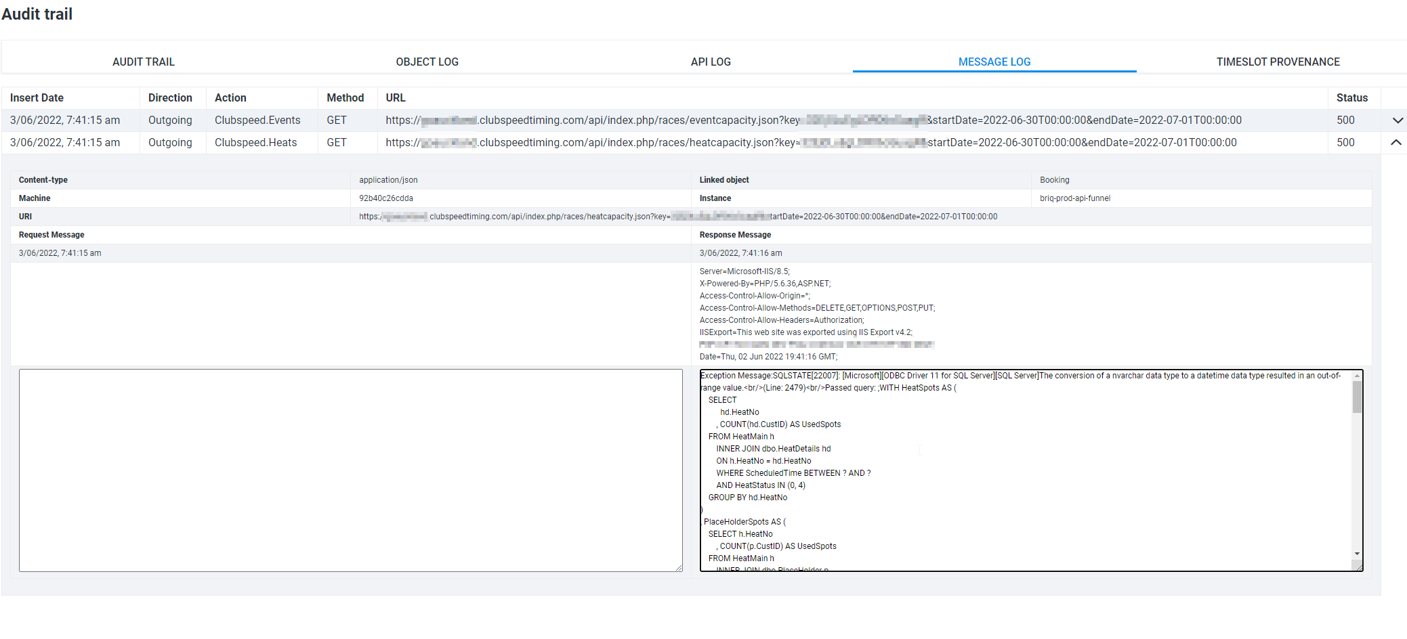Collapse the Clubspeed.Heats row chevron
This screenshot has height=639, width=1407.
pos(1396,142)
